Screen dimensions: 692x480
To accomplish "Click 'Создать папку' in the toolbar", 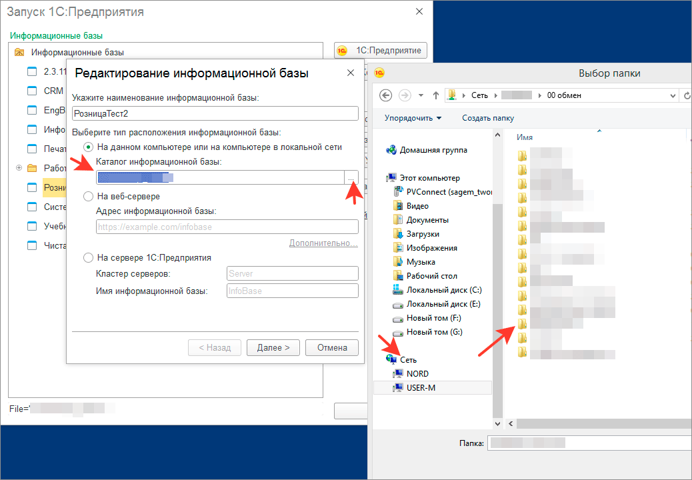I will [487, 118].
